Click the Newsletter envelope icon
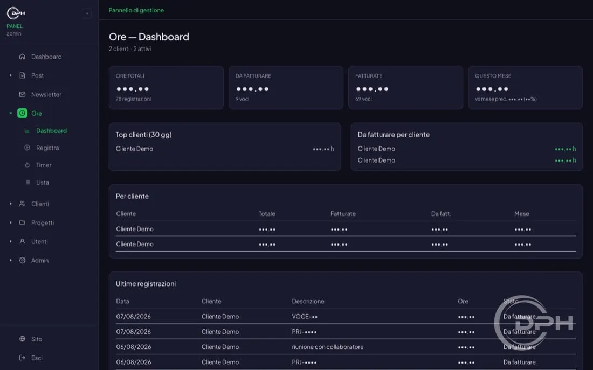593x370 pixels. click(22, 94)
